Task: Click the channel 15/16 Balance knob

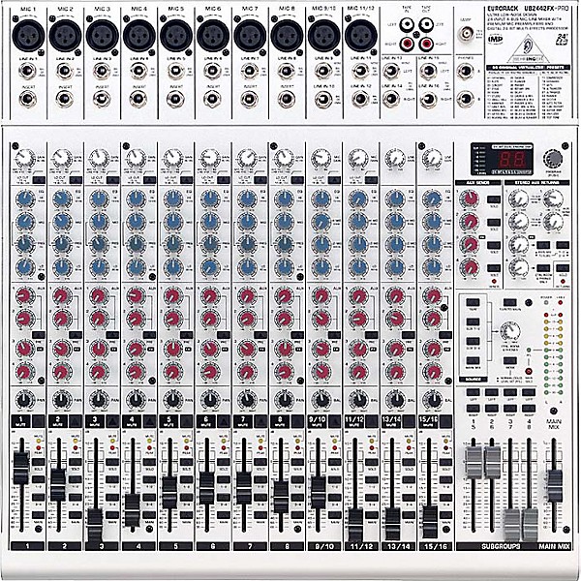Action: (433, 400)
